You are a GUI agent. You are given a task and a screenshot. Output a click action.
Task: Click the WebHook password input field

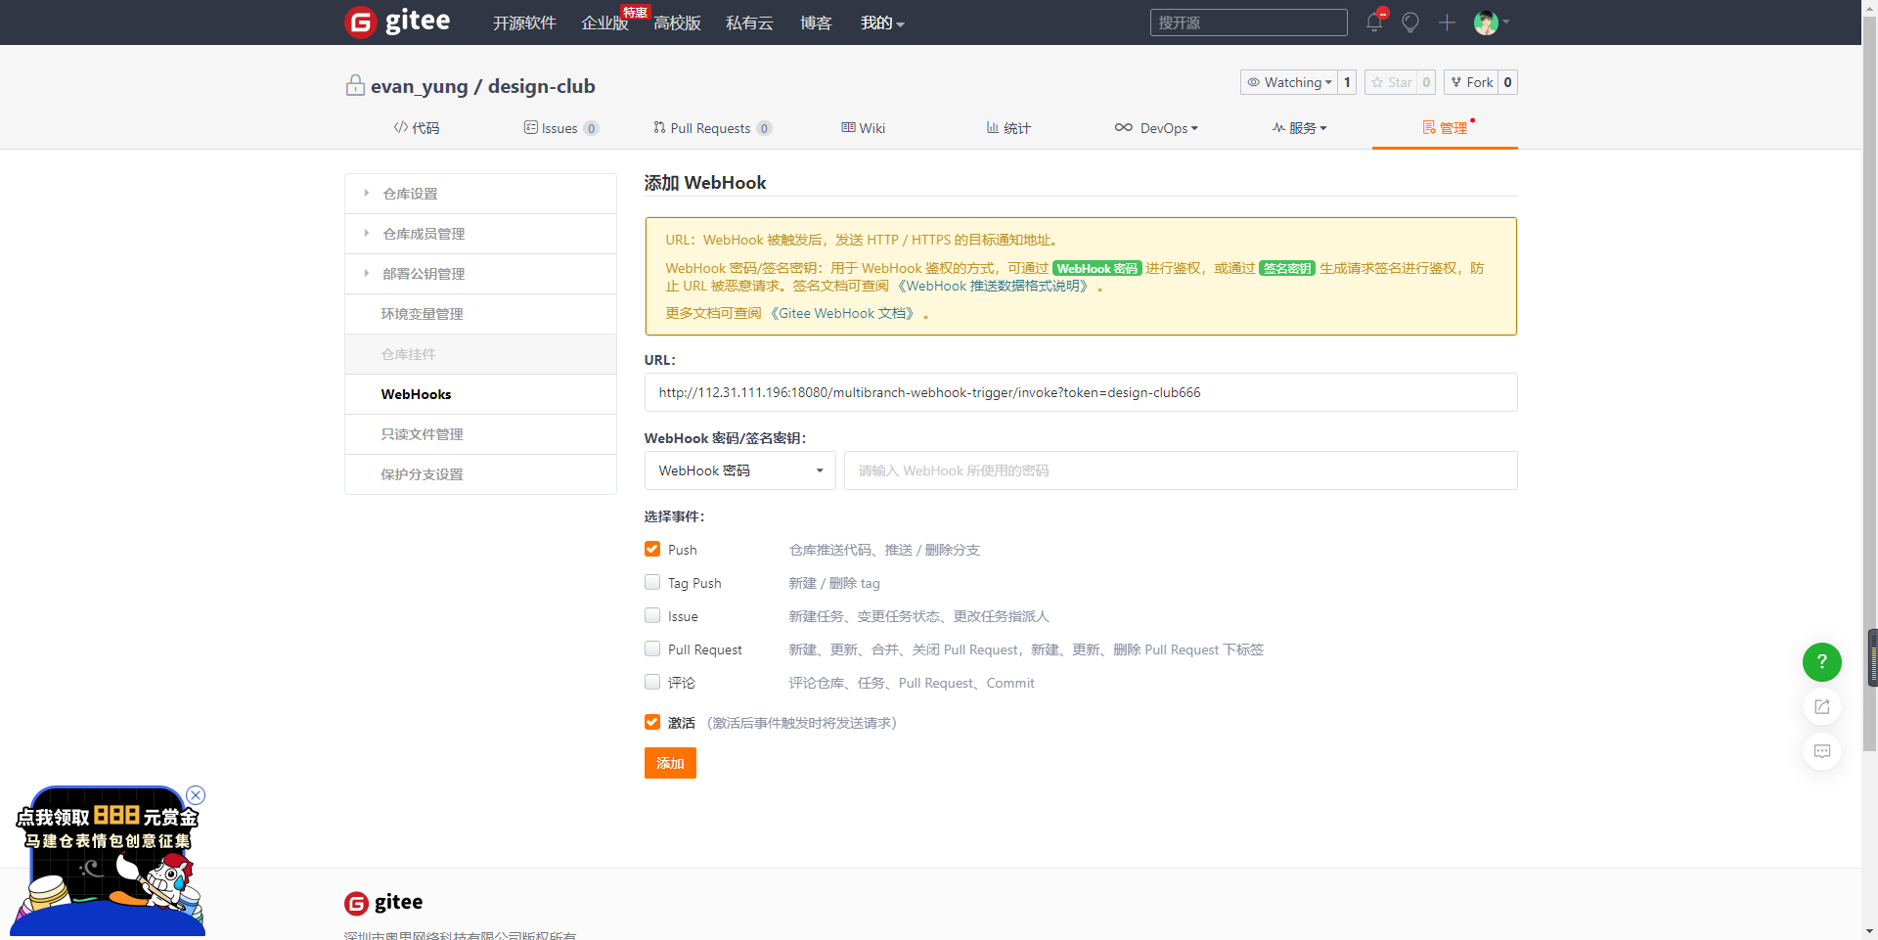(x=1180, y=470)
